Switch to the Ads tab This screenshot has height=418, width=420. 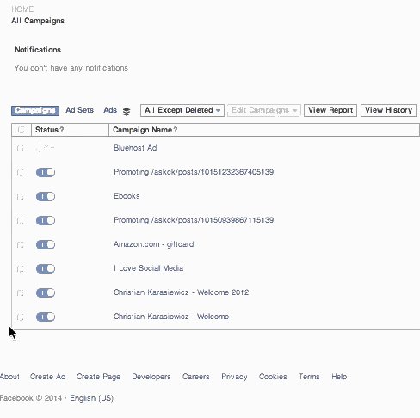pos(110,110)
